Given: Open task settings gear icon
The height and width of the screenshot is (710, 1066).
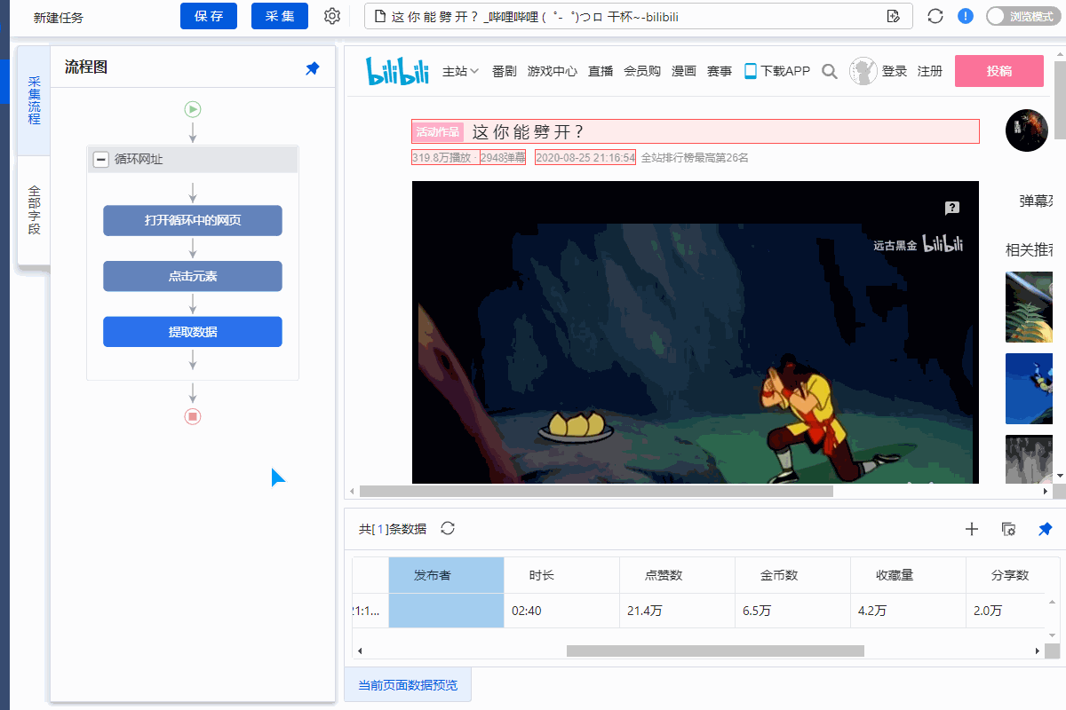Looking at the screenshot, I should (x=332, y=16).
